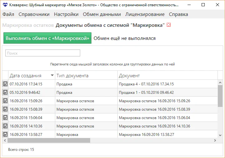The image size is (225, 158).
Task: Close the Документы обмена tab with red X
Action: pyautogui.click(x=169, y=25)
